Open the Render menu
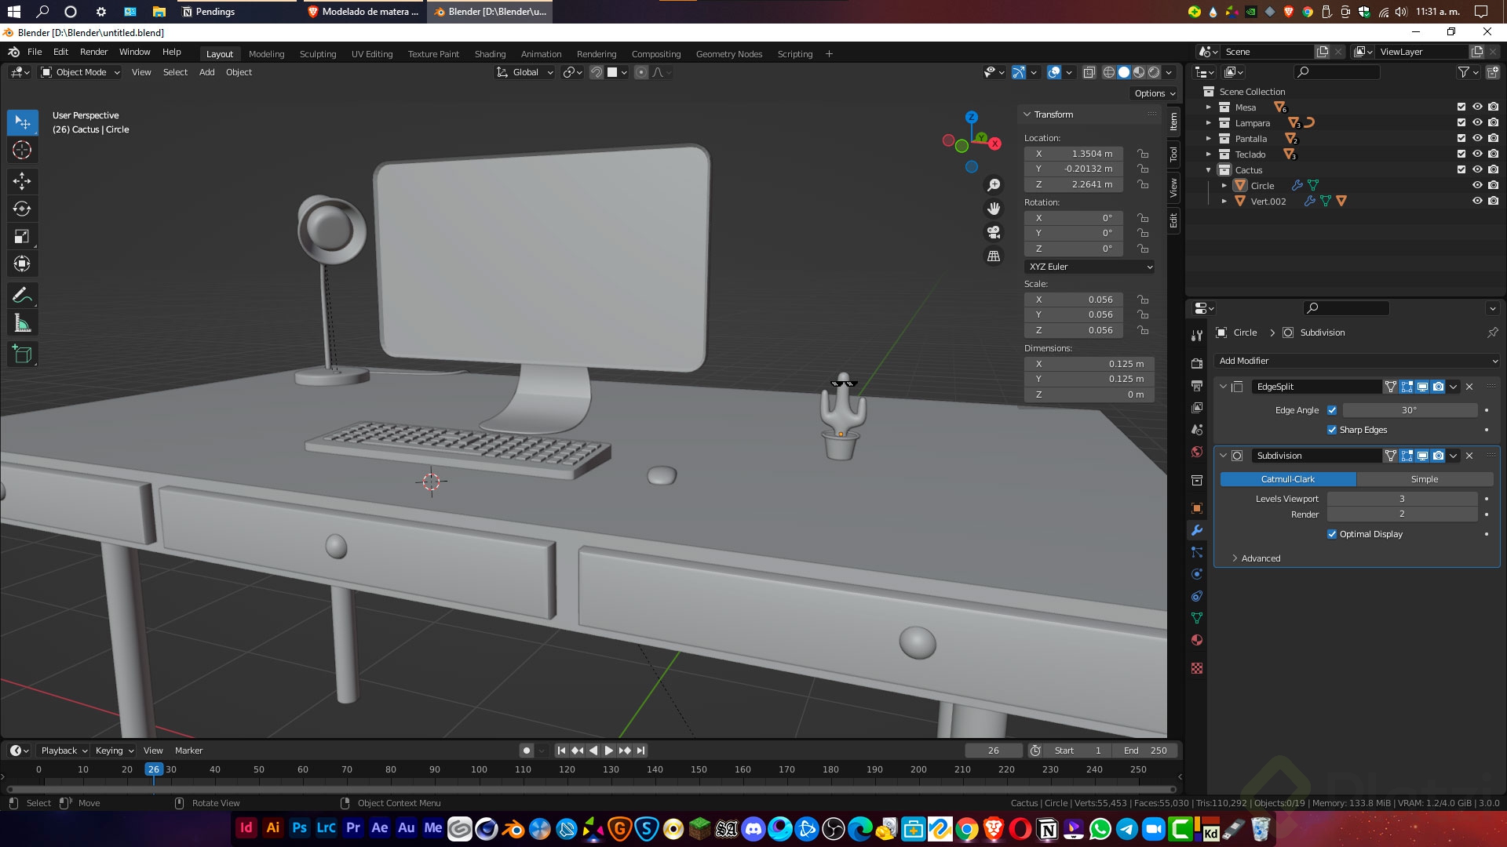The width and height of the screenshot is (1507, 847). pos(93,52)
